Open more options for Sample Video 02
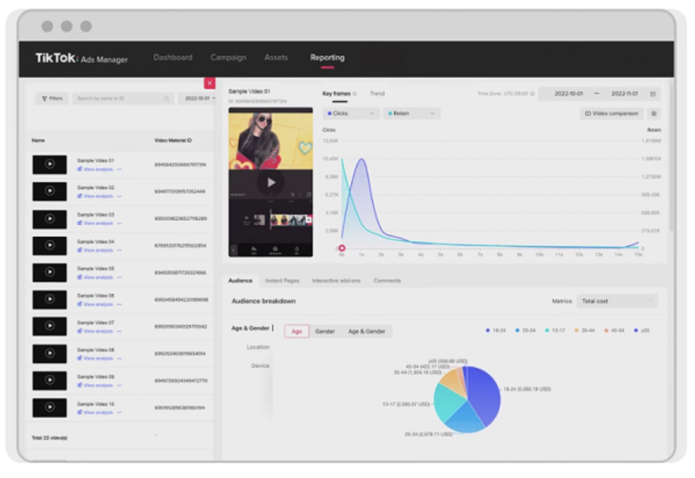The height and width of the screenshot is (478, 695). coord(120,197)
